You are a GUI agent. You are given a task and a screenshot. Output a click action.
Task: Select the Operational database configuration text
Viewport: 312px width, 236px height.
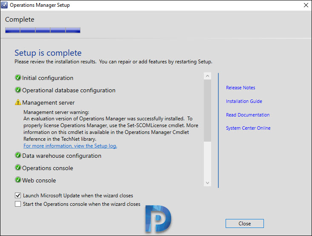(x=69, y=90)
